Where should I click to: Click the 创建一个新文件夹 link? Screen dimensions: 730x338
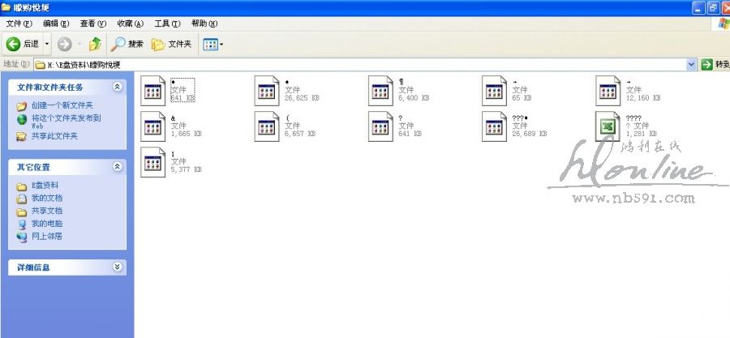(62, 105)
